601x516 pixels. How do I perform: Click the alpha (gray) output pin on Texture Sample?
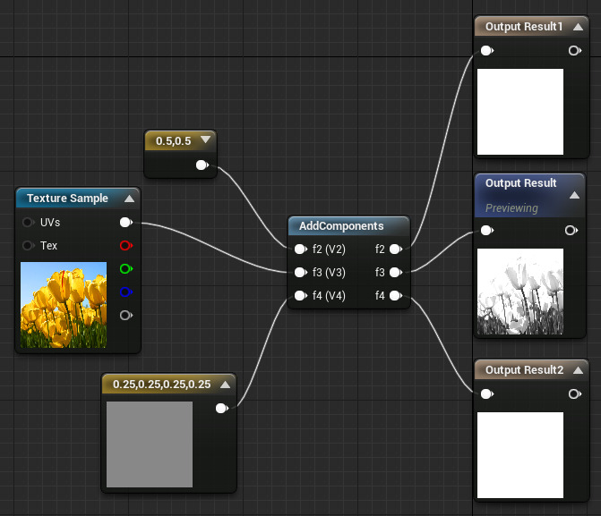[x=125, y=315]
